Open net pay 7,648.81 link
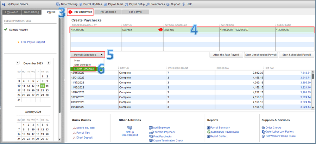 (x=306, y=72)
